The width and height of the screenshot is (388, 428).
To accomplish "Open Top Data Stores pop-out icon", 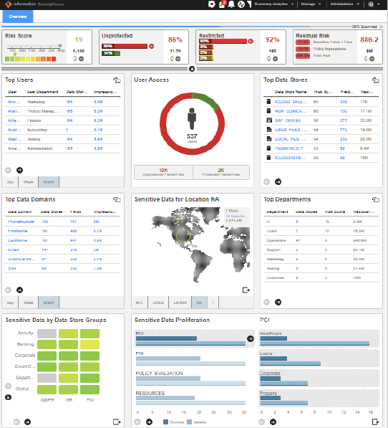I will pos(376,80).
